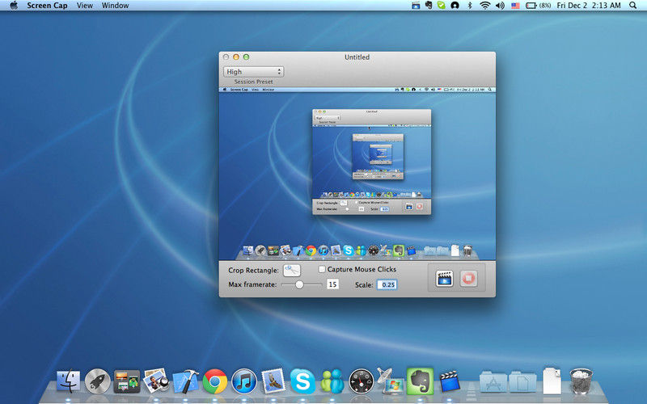Open MSN Messenger from the Dock
647x404 pixels.
[332, 381]
